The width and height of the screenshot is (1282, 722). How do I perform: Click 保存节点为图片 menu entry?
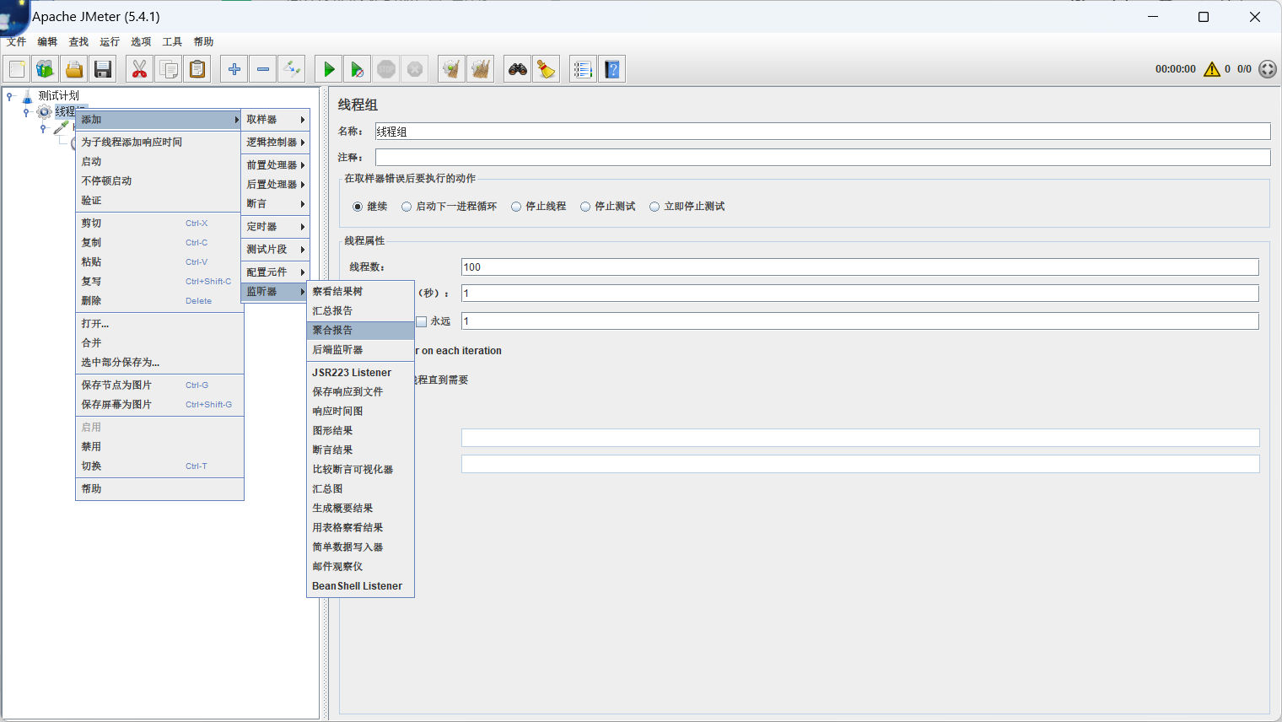159,385
